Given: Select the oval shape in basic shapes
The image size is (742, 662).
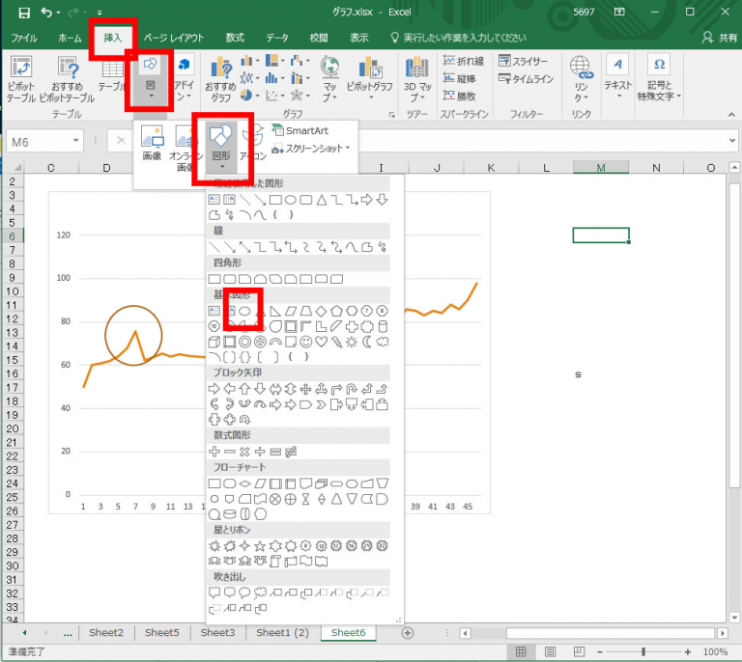Looking at the screenshot, I should 245,312.
